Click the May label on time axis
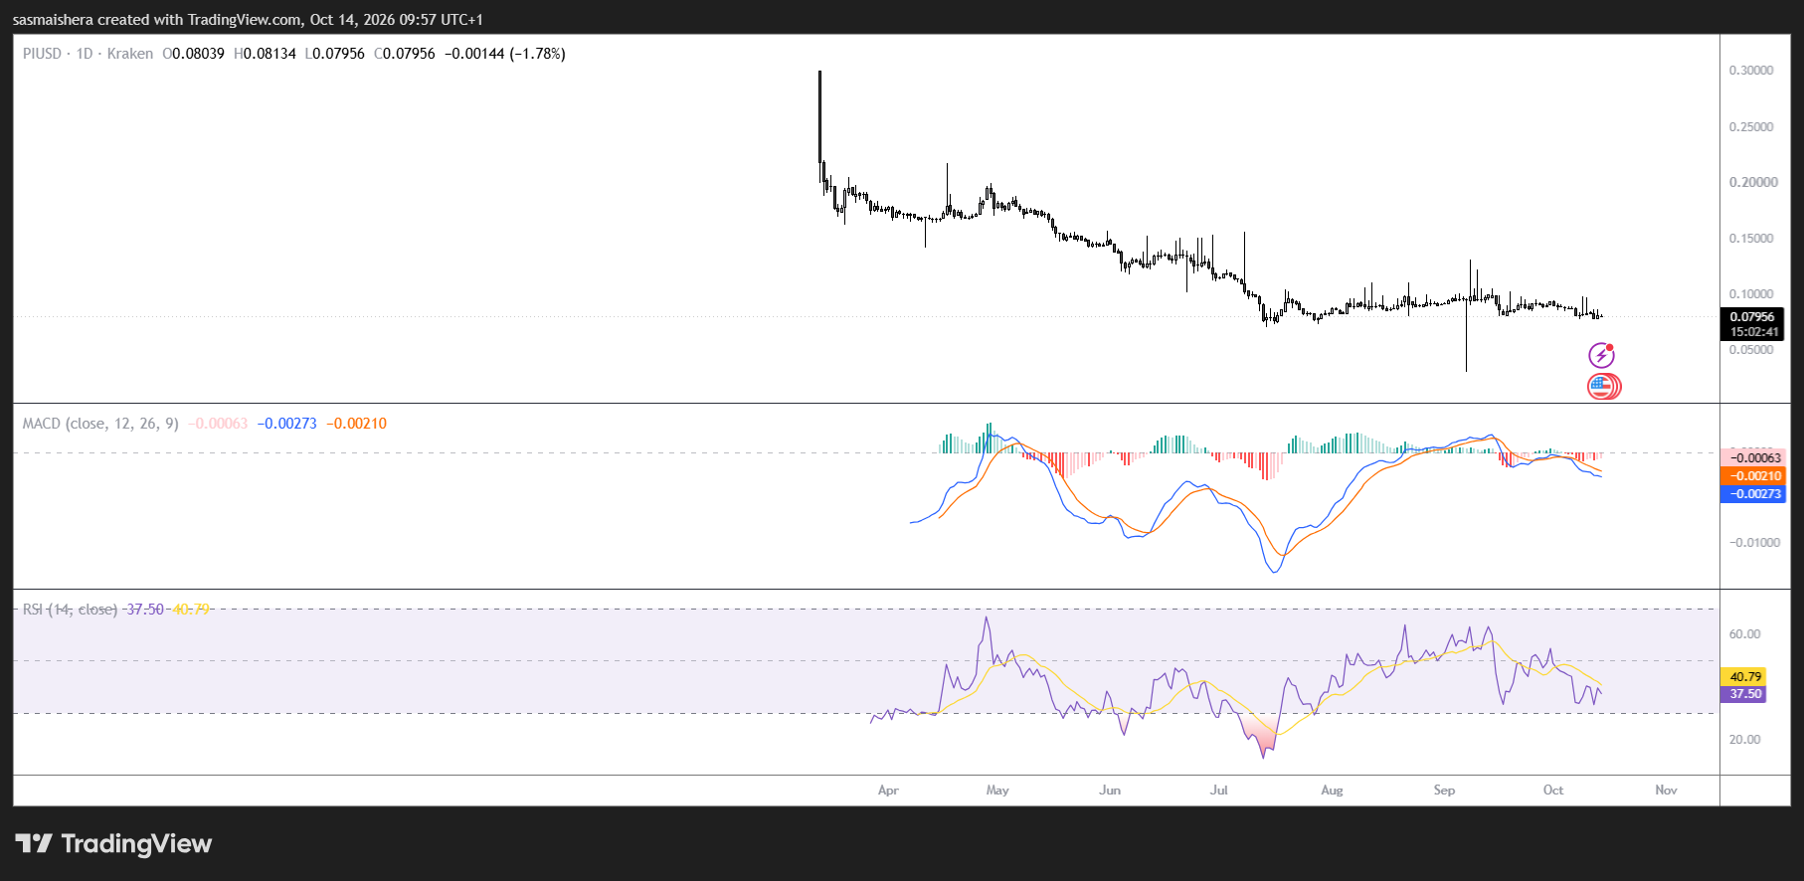 997,791
